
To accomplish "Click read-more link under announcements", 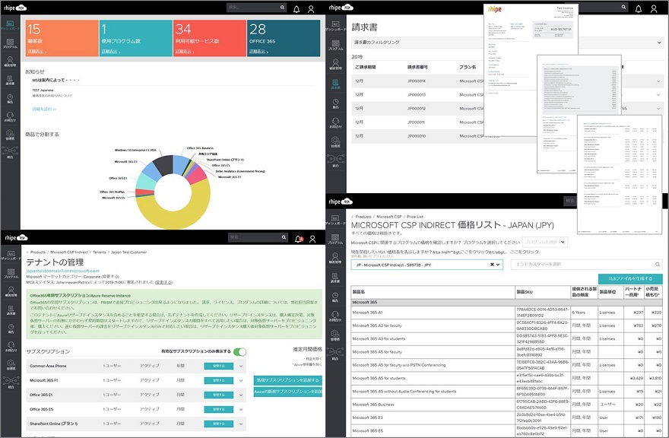I will [44, 109].
